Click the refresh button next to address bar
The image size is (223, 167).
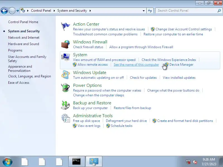(x=150, y=11)
